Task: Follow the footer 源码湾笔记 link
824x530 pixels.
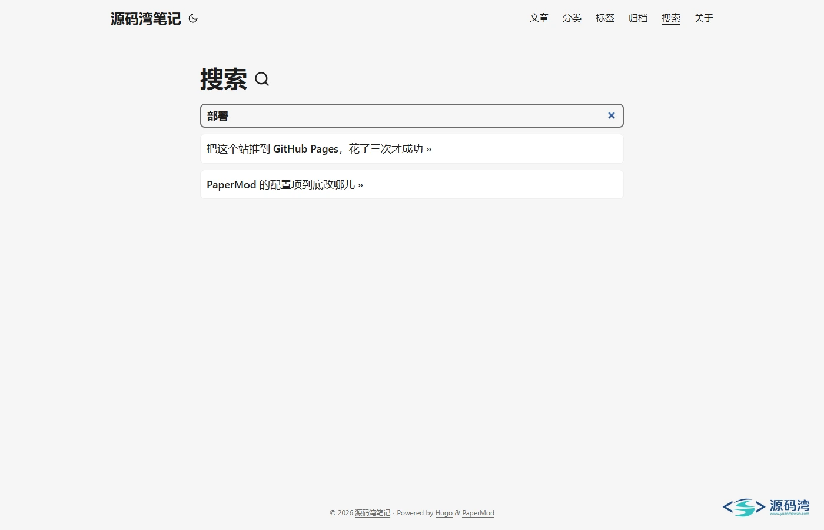Action: [373, 513]
